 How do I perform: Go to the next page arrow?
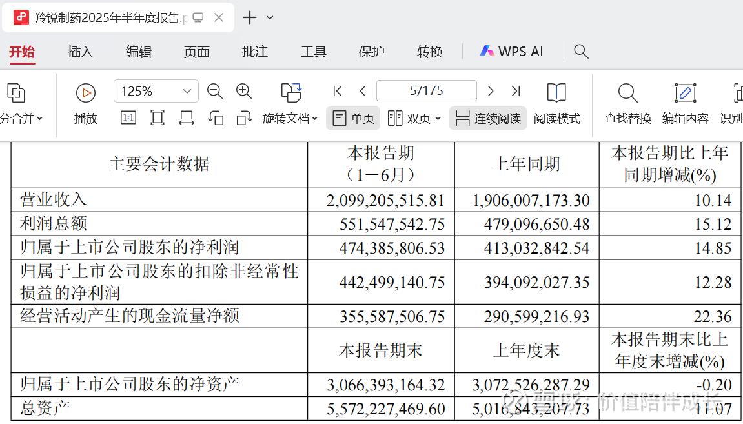(x=491, y=91)
